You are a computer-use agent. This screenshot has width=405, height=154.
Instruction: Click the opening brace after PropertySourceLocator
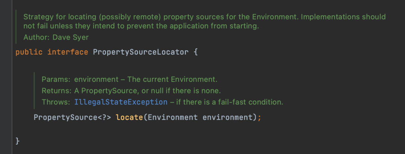(195, 52)
